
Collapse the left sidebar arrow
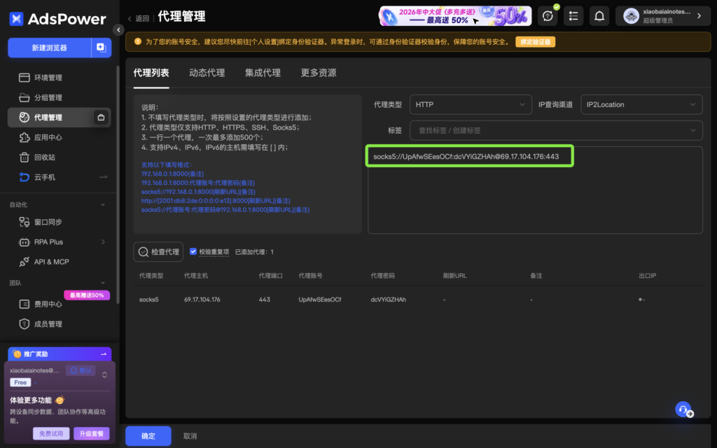click(x=118, y=29)
